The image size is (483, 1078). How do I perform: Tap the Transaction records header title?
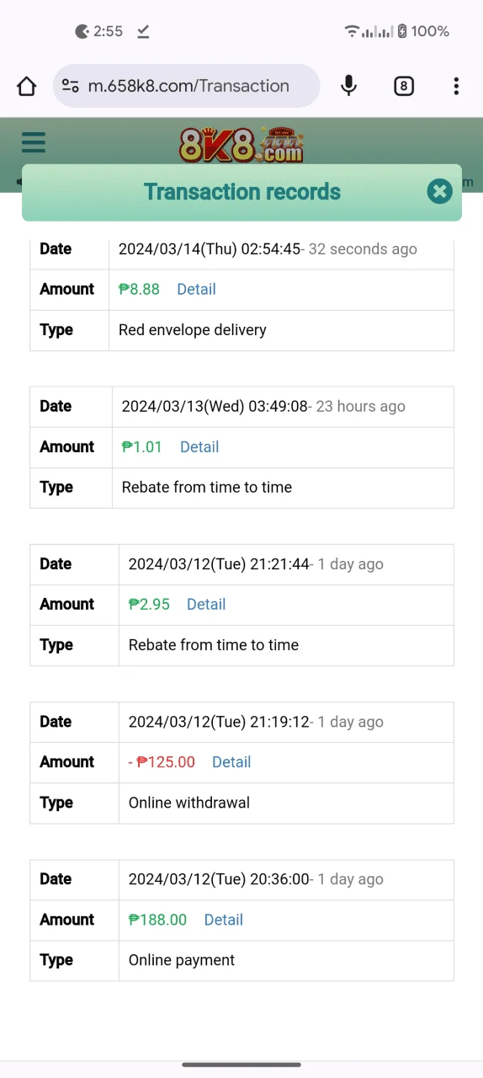(x=242, y=192)
